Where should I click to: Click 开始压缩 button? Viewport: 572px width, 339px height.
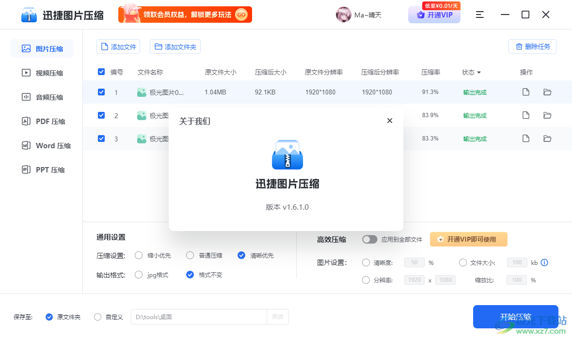click(x=515, y=317)
